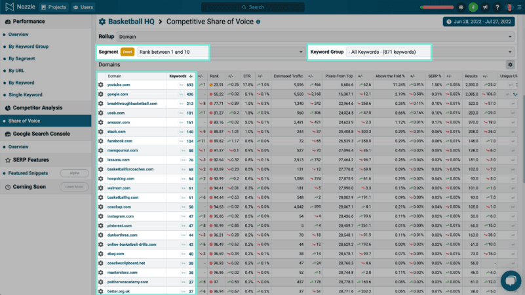Click the Alpha badge next to Featured Snippets
525x295 pixels.
tap(74, 173)
